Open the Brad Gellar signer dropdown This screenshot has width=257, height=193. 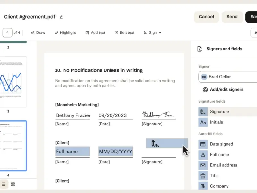228,77
